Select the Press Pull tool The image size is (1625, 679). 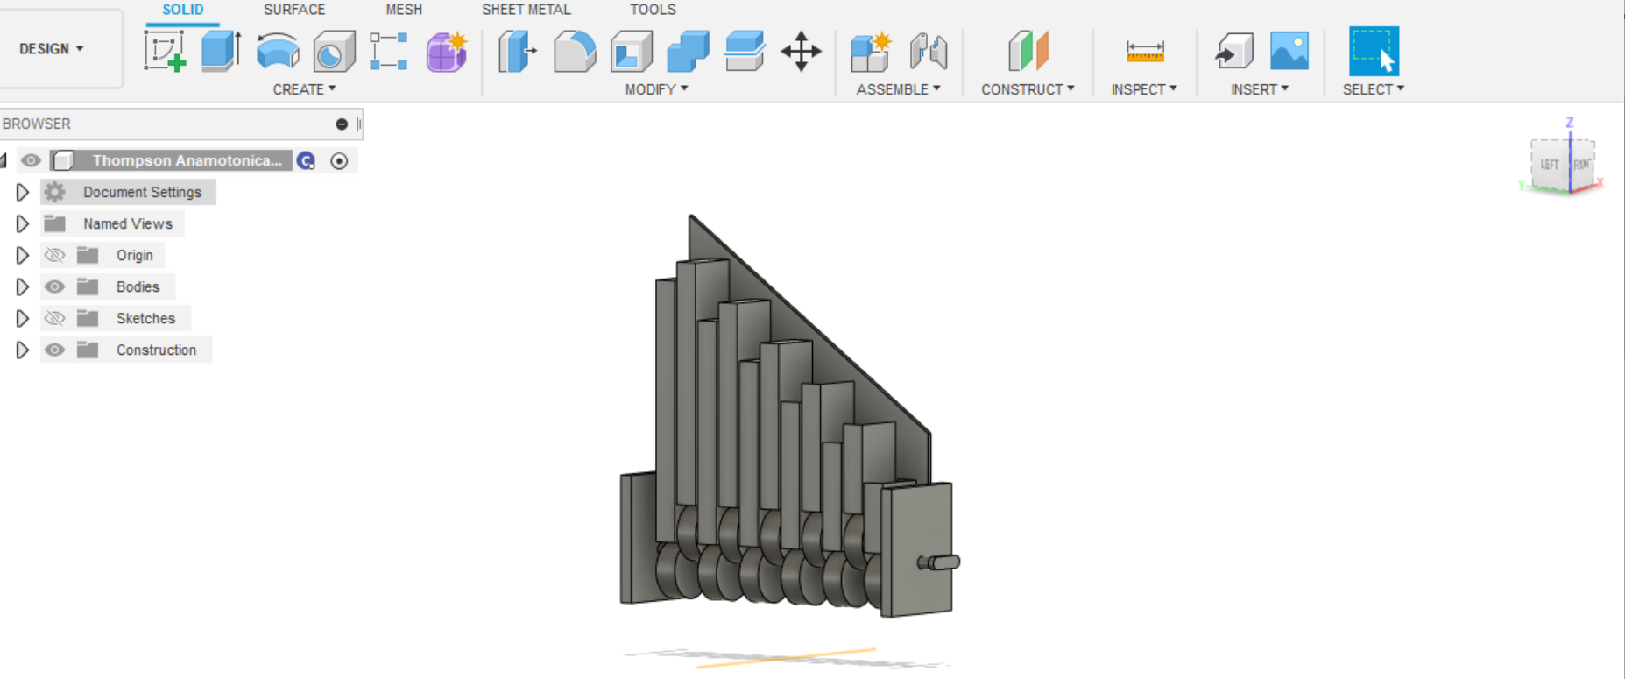pyautogui.click(x=517, y=51)
